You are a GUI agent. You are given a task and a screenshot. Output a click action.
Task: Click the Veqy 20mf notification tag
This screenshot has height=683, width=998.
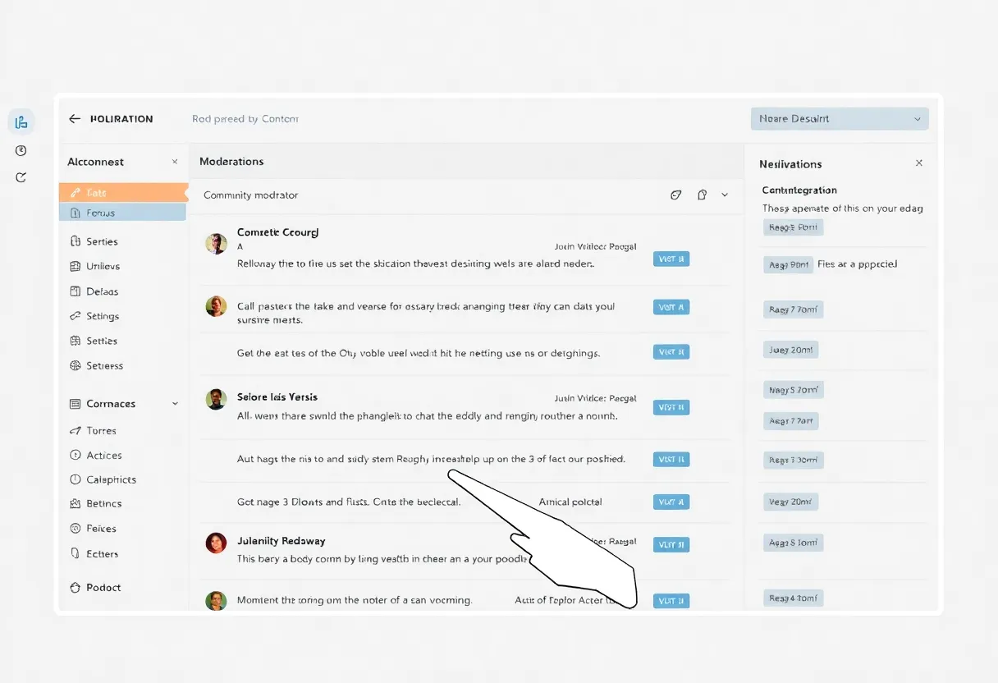pos(790,502)
